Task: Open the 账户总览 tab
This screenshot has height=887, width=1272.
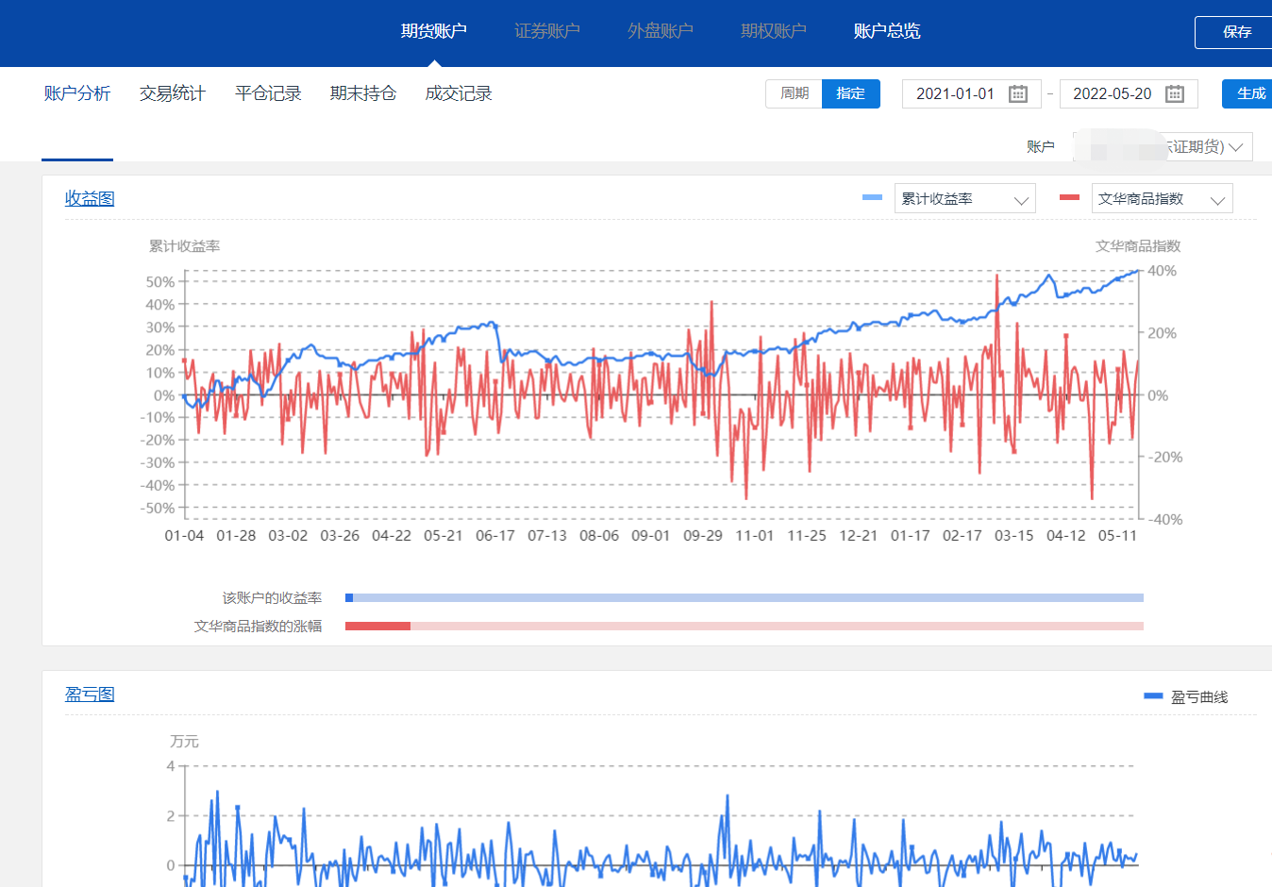Action: (887, 31)
